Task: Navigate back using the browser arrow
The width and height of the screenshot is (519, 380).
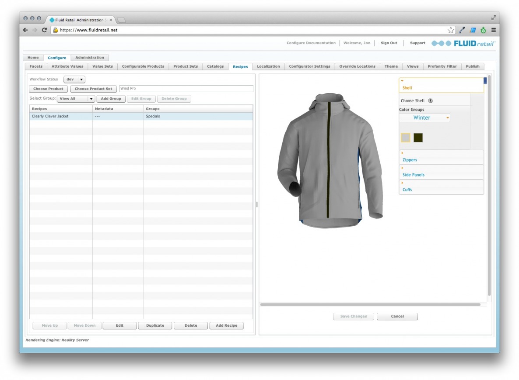Action: pyautogui.click(x=25, y=30)
